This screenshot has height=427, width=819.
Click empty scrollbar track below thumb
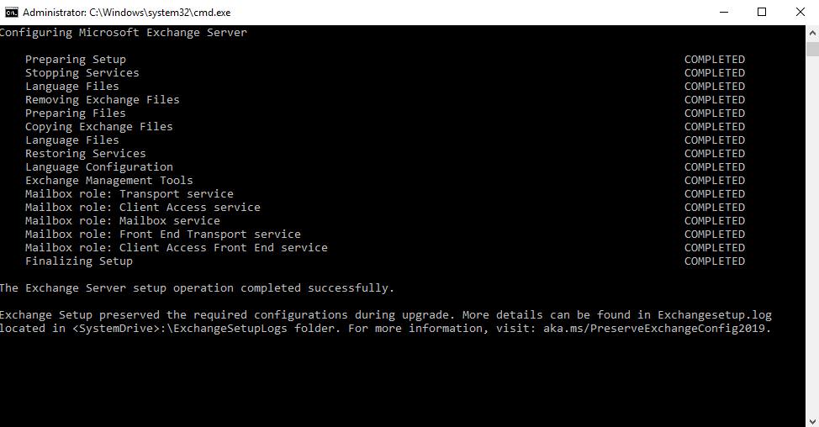pos(812,235)
